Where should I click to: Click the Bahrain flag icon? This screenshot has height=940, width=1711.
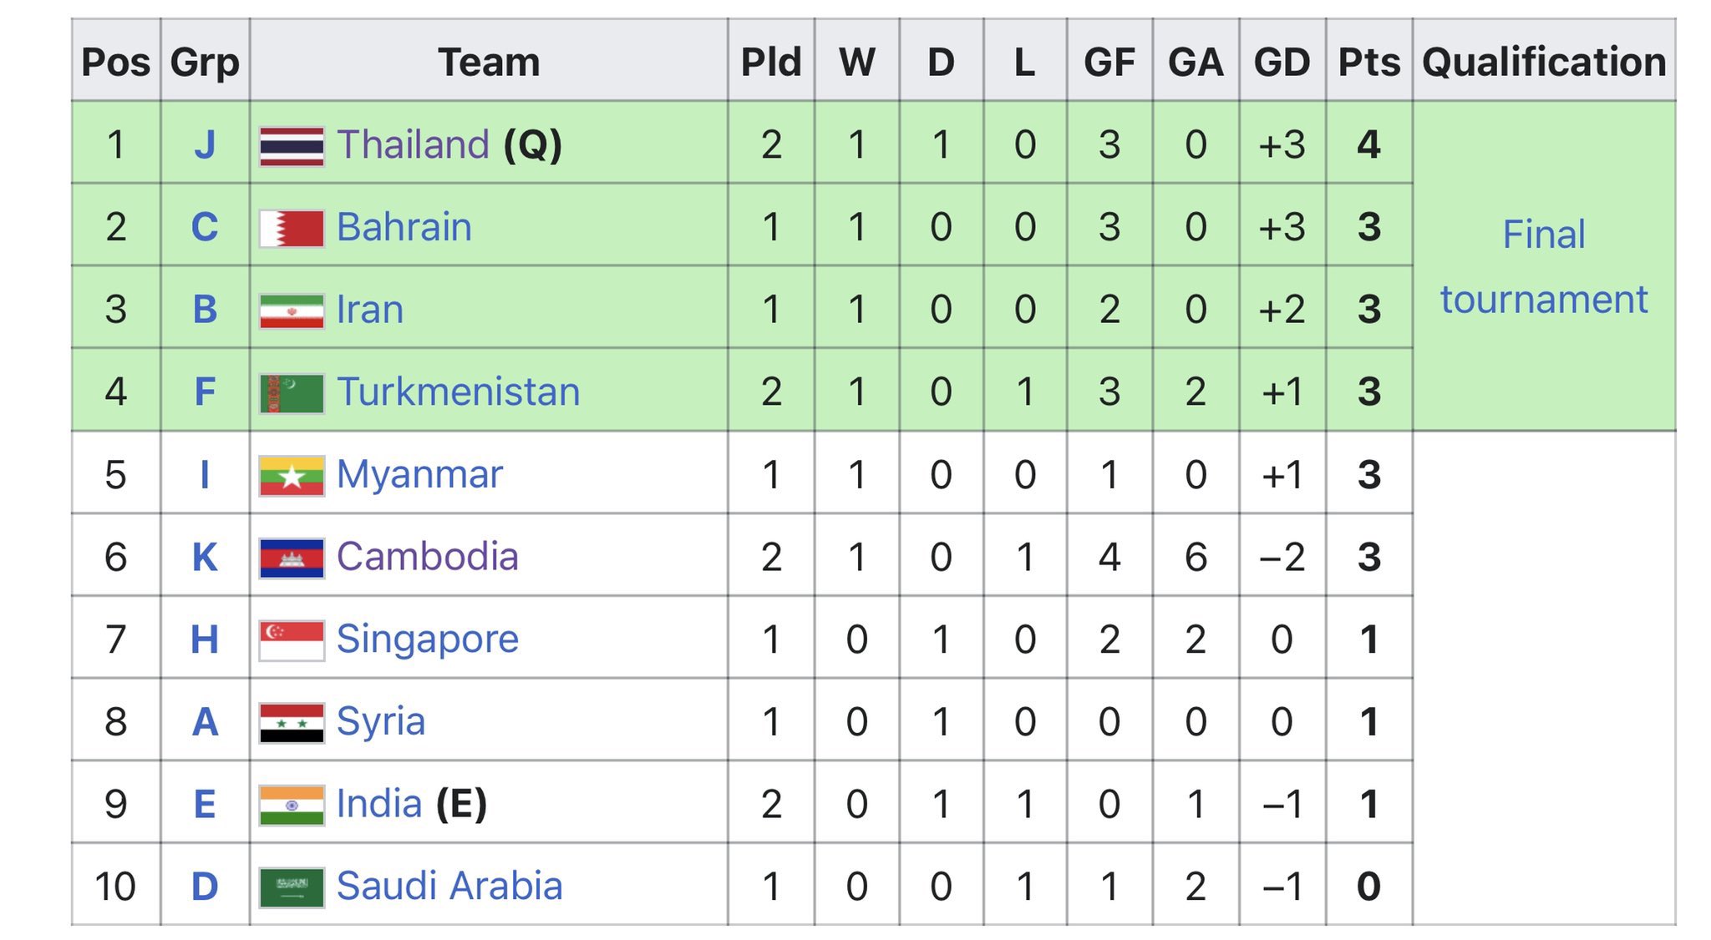click(x=292, y=228)
